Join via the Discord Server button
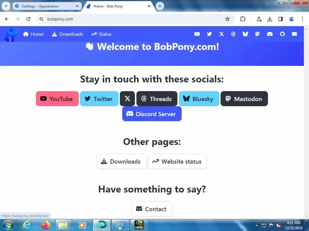309x231 pixels. (x=152, y=114)
